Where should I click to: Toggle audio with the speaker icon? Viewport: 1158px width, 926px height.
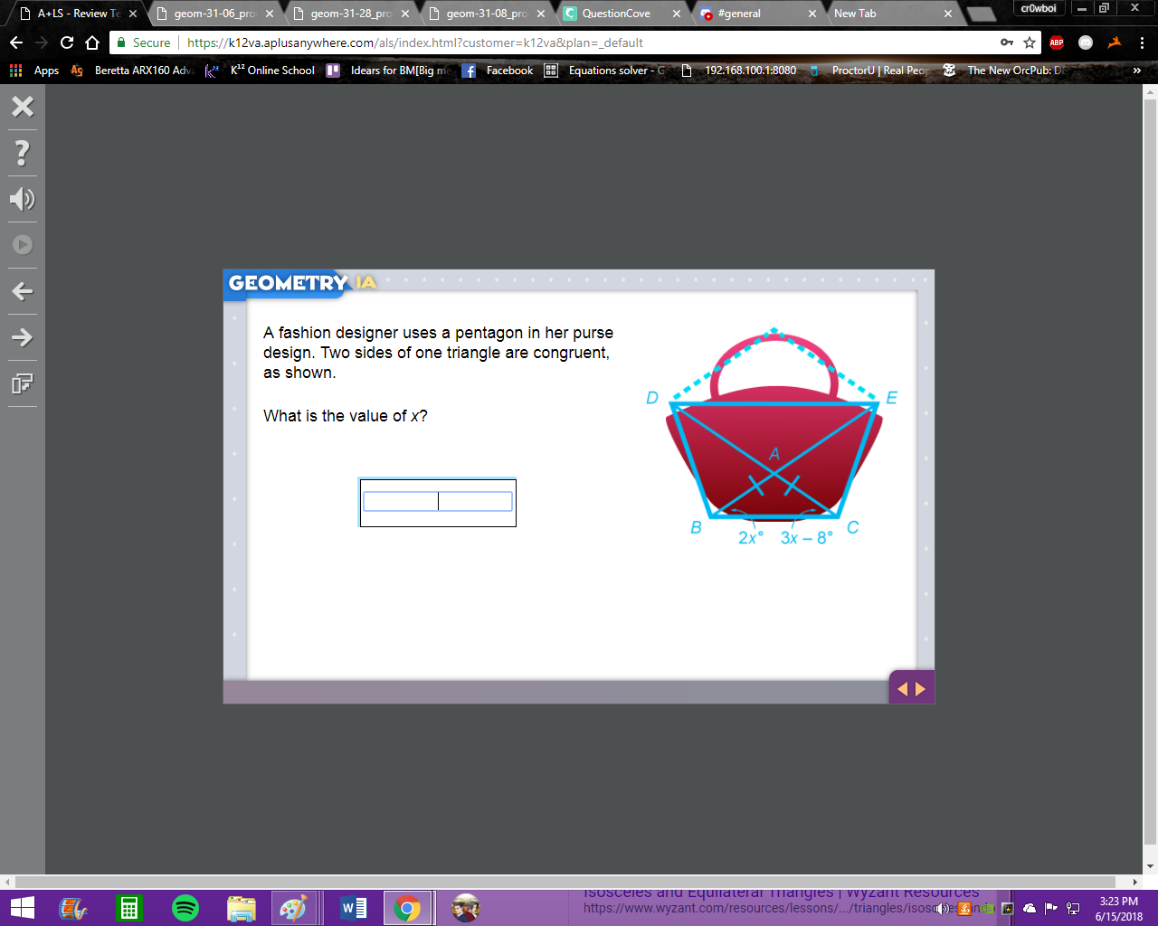click(23, 199)
